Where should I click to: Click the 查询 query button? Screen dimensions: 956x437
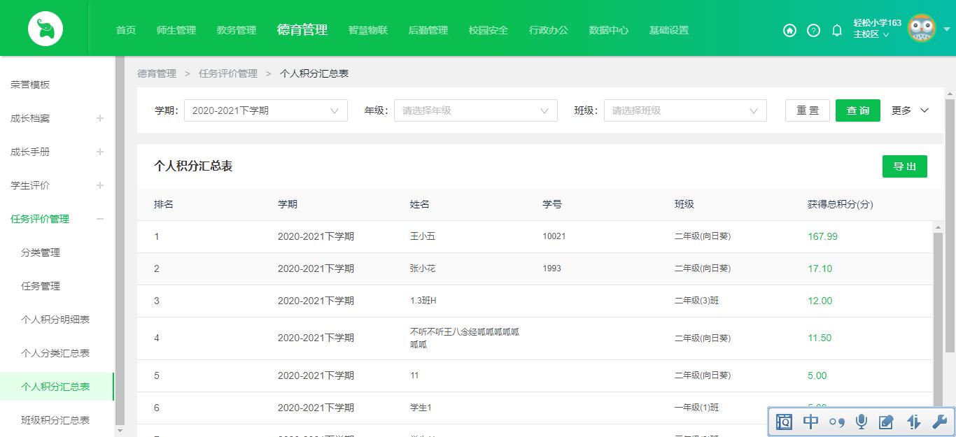coord(857,110)
